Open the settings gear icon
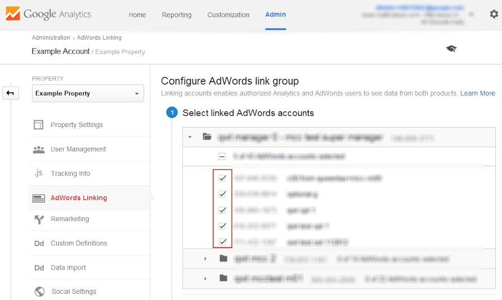This screenshot has height=300, width=502. 494,15
